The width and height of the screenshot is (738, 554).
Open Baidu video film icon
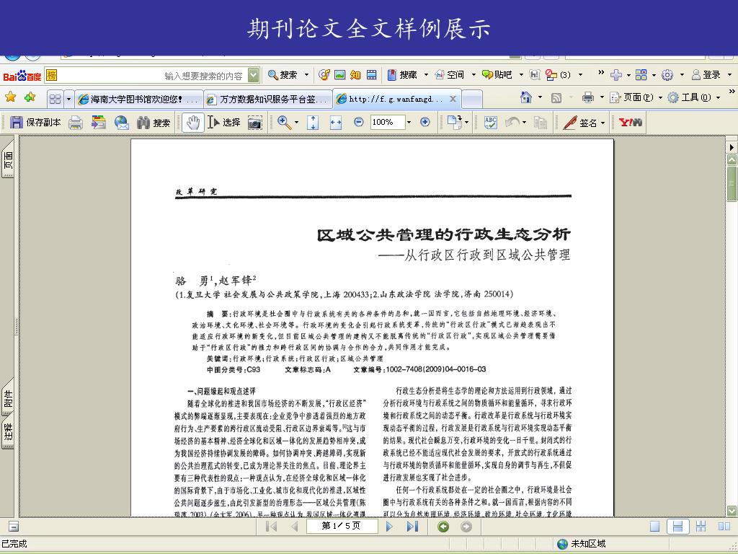click(x=371, y=74)
